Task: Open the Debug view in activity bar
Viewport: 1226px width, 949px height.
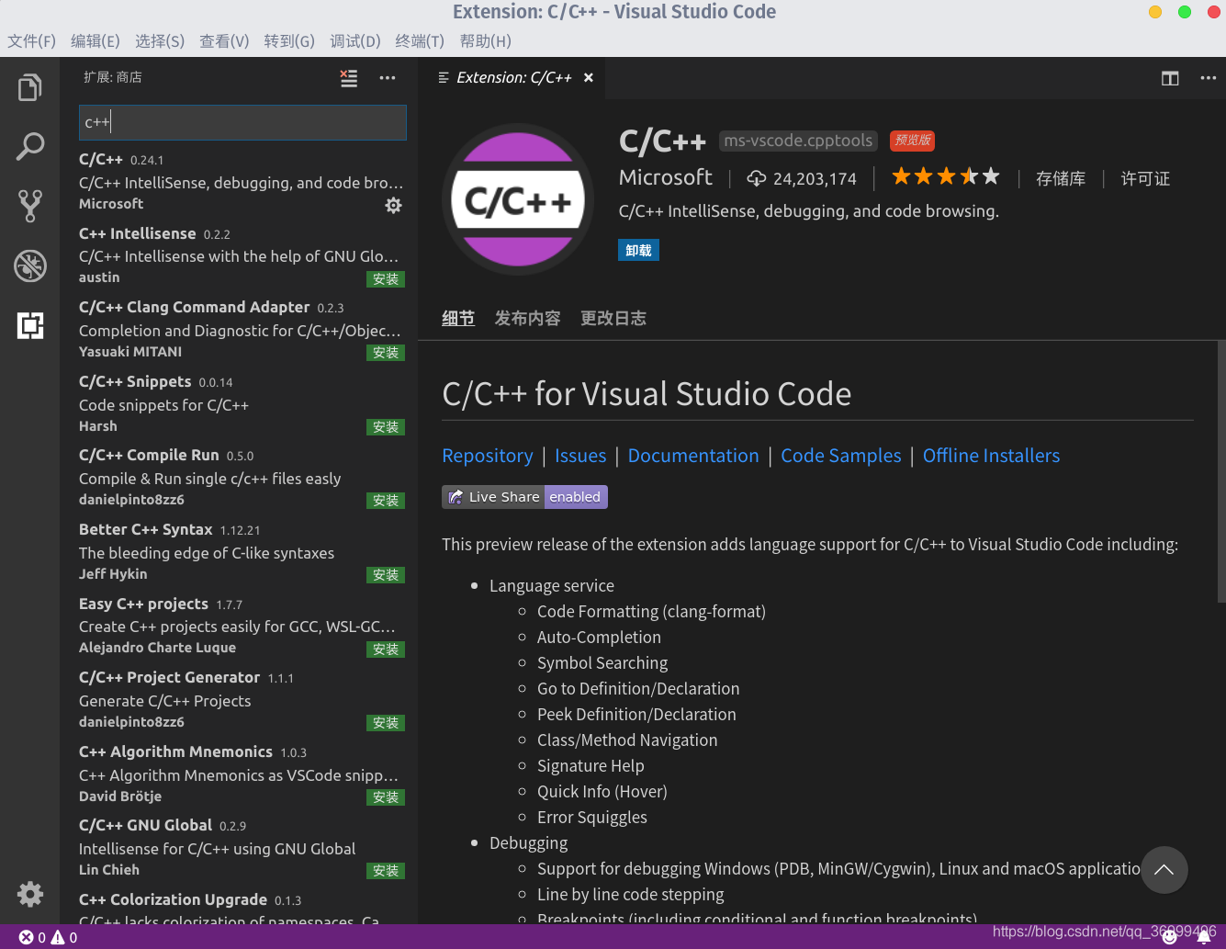Action: [29, 265]
